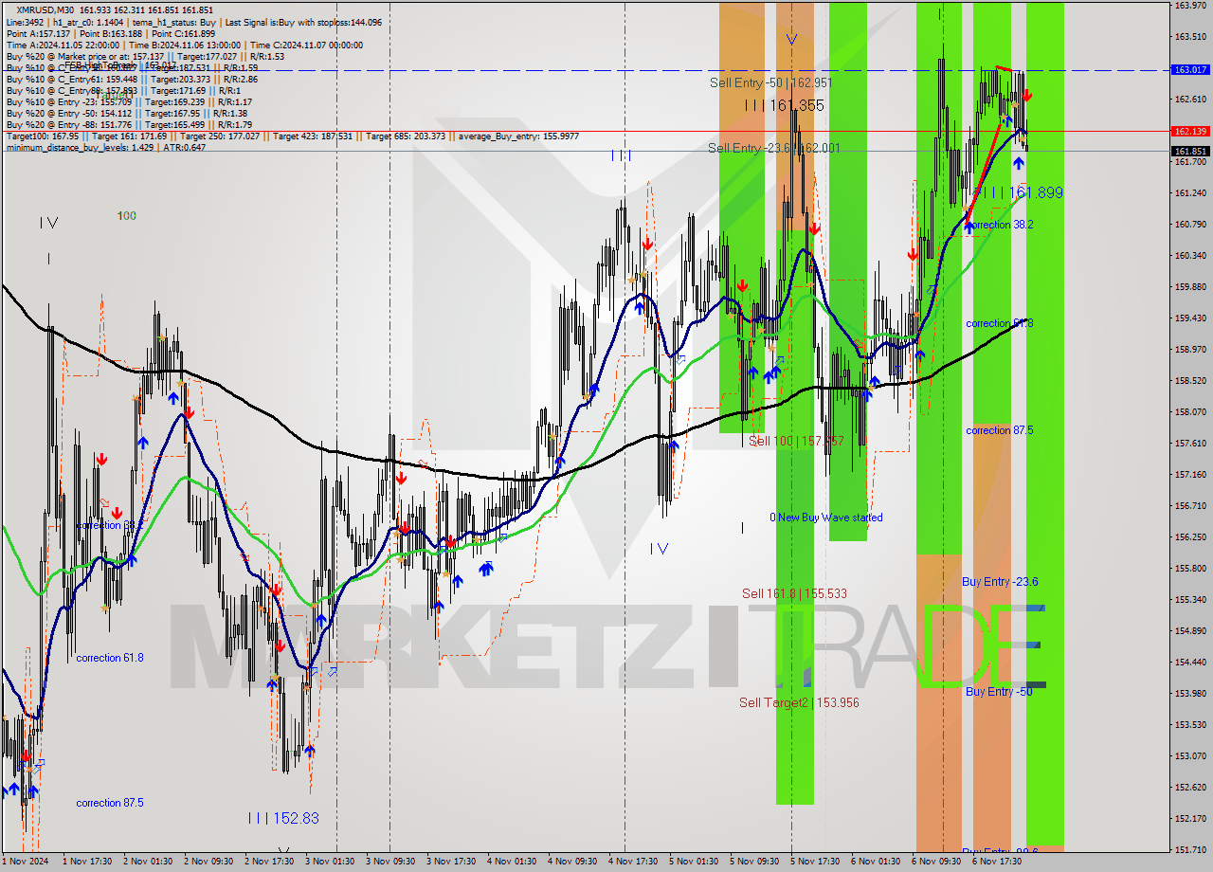This screenshot has width=1213, height=872.
Task: Click the 160.790 price axis value
Action: pyautogui.click(x=1190, y=224)
